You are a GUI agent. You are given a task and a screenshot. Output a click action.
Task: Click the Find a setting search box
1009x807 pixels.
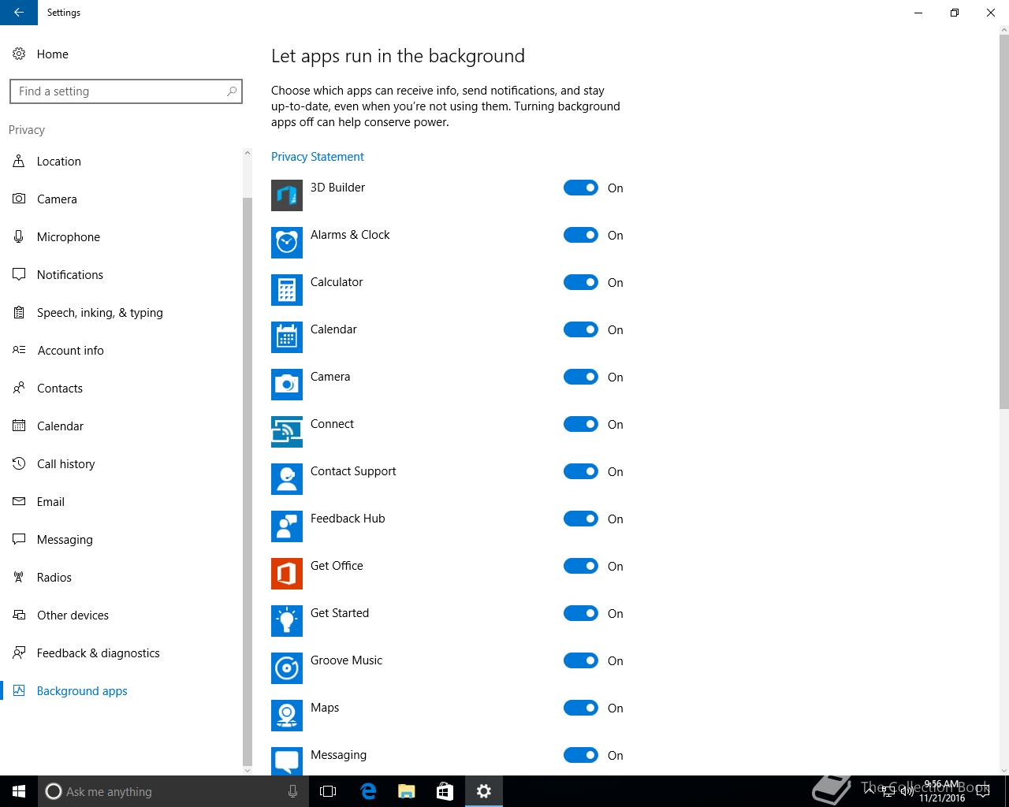pos(126,91)
